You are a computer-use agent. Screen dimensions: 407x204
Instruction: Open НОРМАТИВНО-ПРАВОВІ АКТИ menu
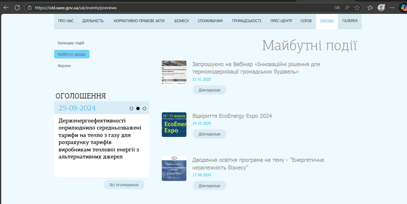[x=139, y=21]
